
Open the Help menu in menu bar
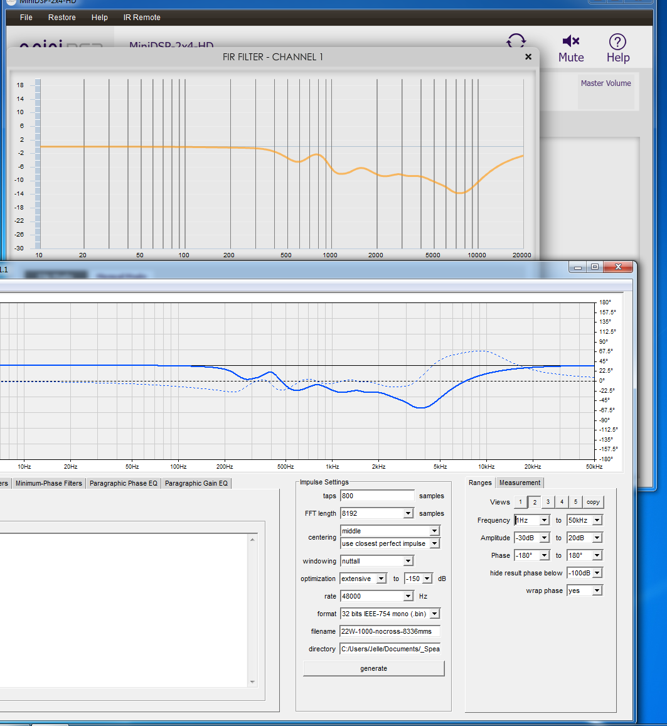pyautogui.click(x=100, y=18)
